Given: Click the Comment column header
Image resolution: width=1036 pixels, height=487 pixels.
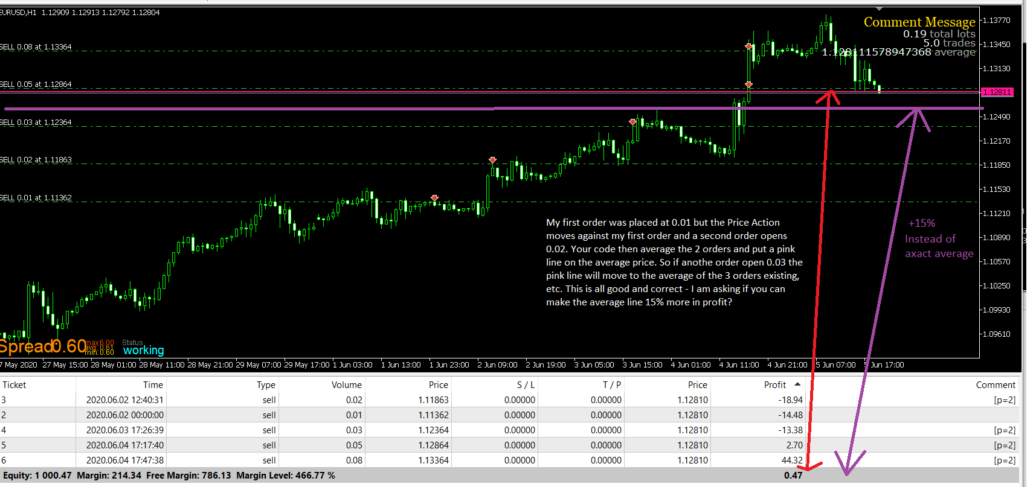Looking at the screenshot, I should click(996, 385).
